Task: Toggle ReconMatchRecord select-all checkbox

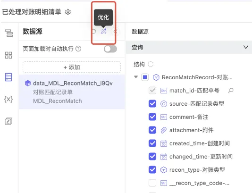Action: tap(145, 77)
